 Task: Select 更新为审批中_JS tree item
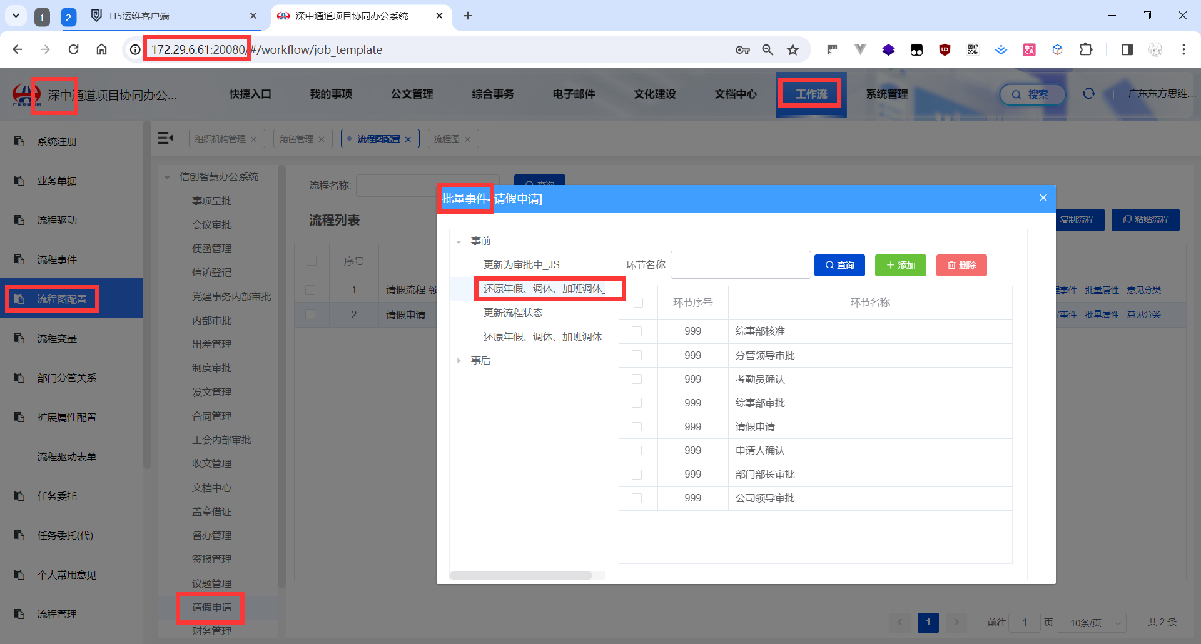[x=522, y=265]
